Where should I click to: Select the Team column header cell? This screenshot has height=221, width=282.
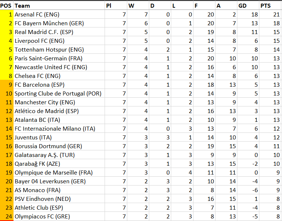(59, 5)
